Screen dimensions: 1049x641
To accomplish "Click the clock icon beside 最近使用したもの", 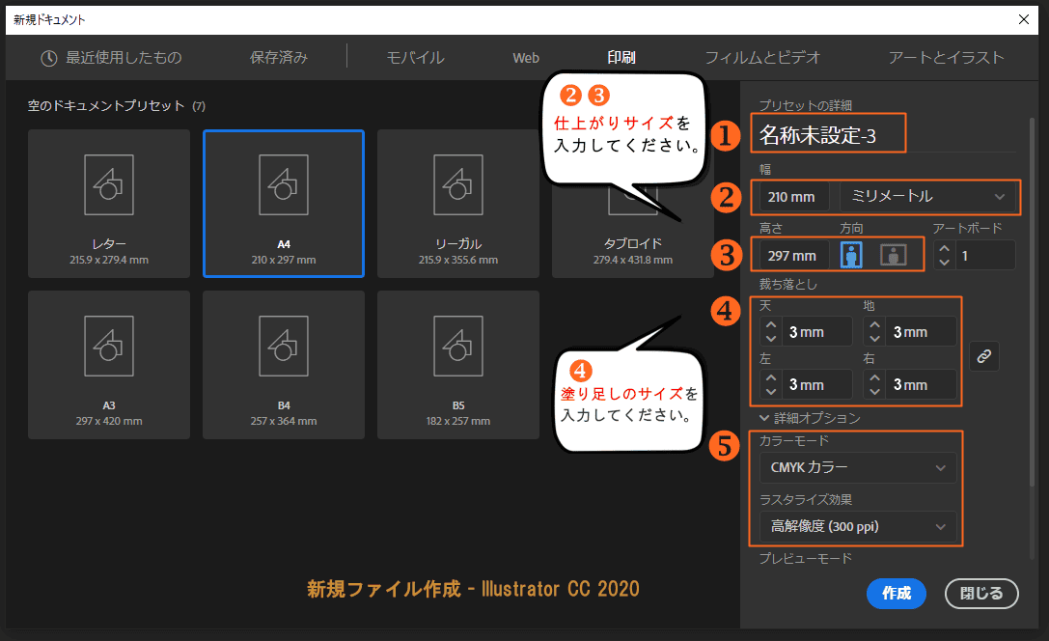I will point(47,57).
